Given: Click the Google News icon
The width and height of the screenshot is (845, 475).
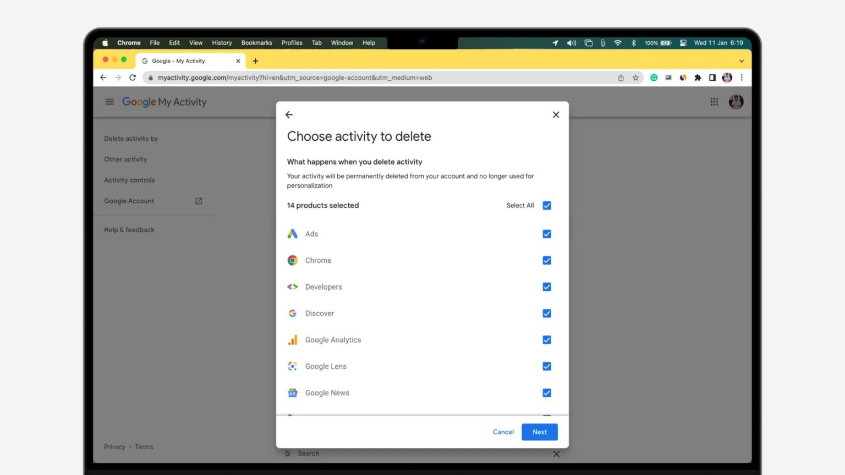Looking at the screenshot, I should pyautogui.click(x=293, y=393).
